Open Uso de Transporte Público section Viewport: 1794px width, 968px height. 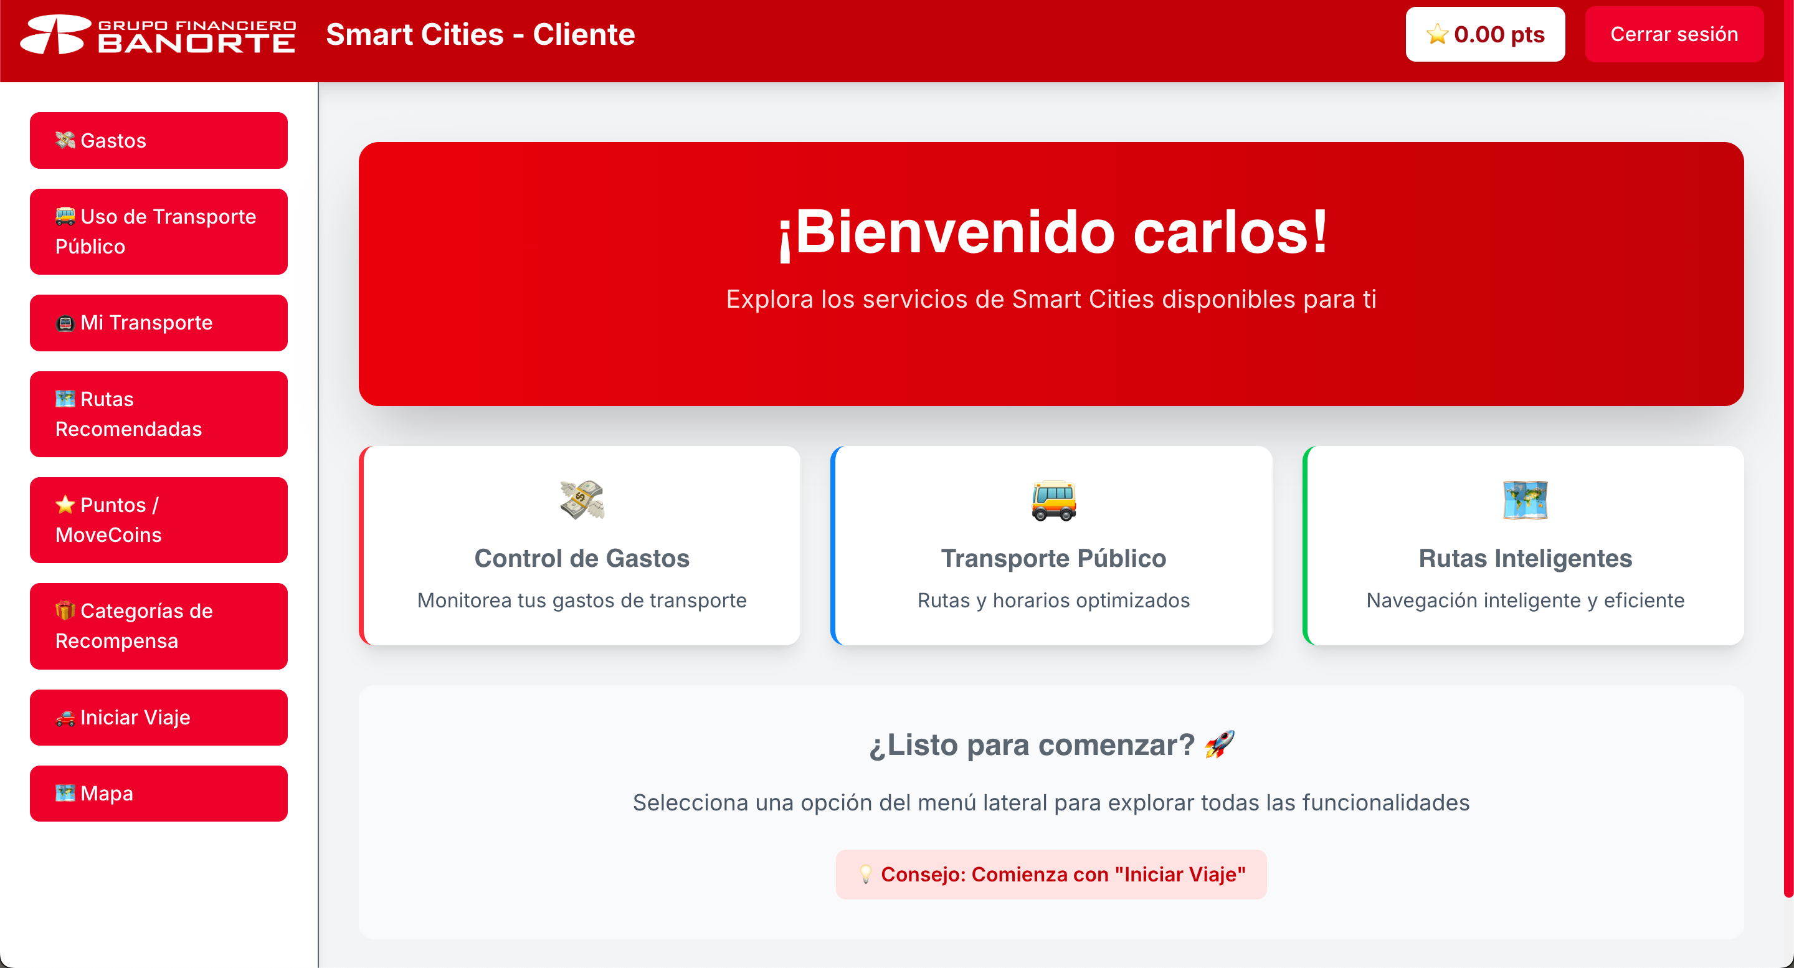159,232
